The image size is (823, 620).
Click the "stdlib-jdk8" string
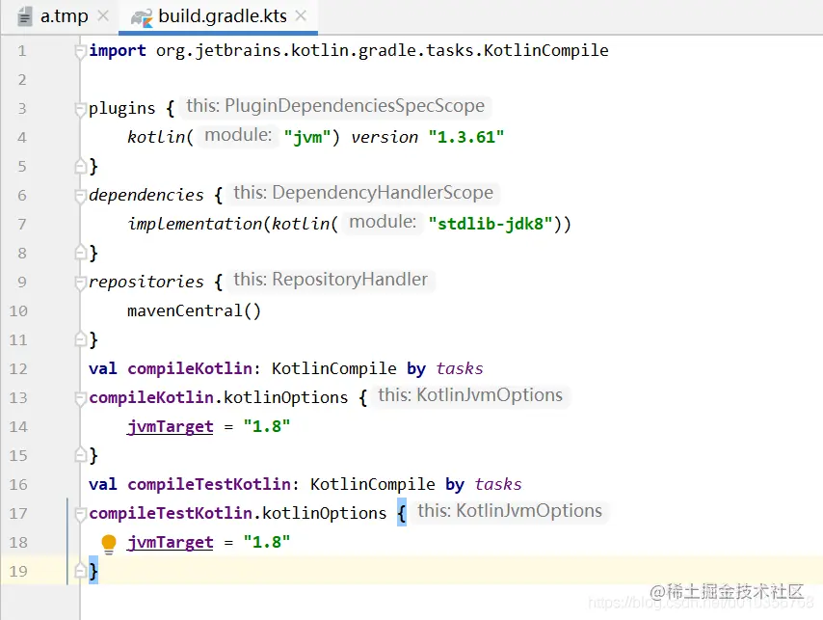point(491,224)
